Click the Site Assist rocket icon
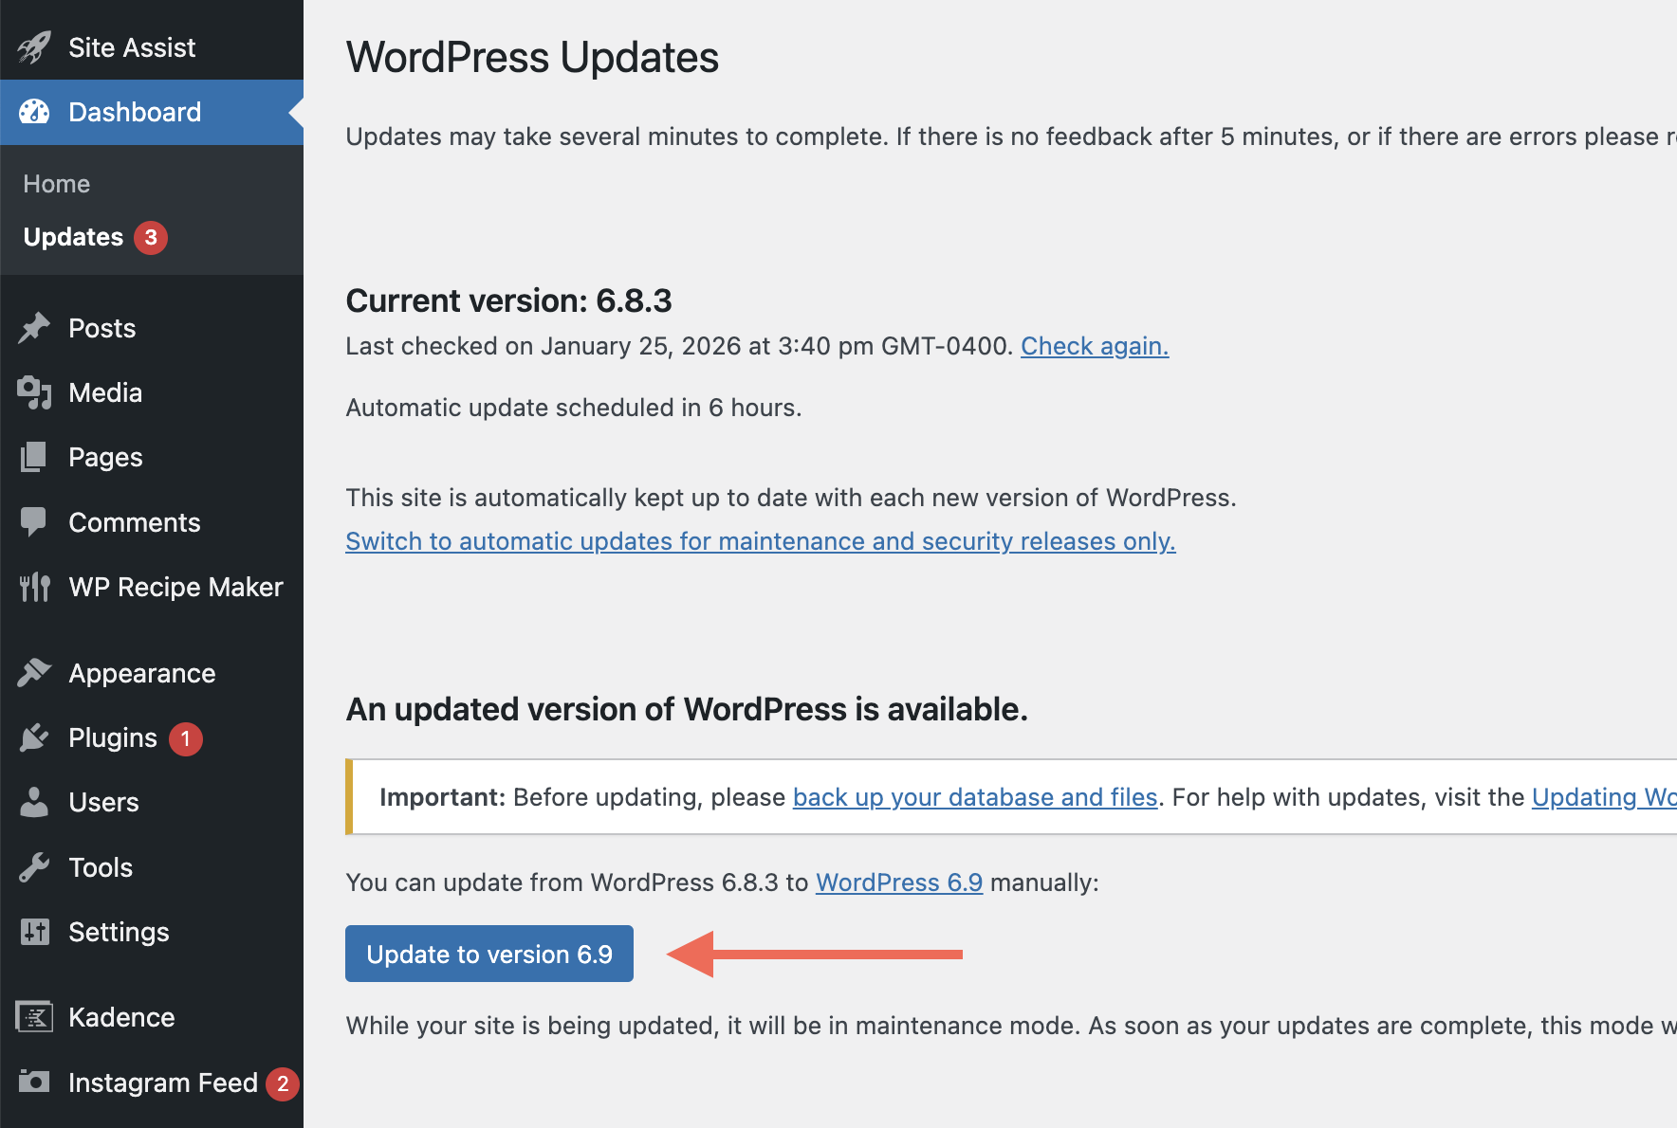 pos(34,47)
